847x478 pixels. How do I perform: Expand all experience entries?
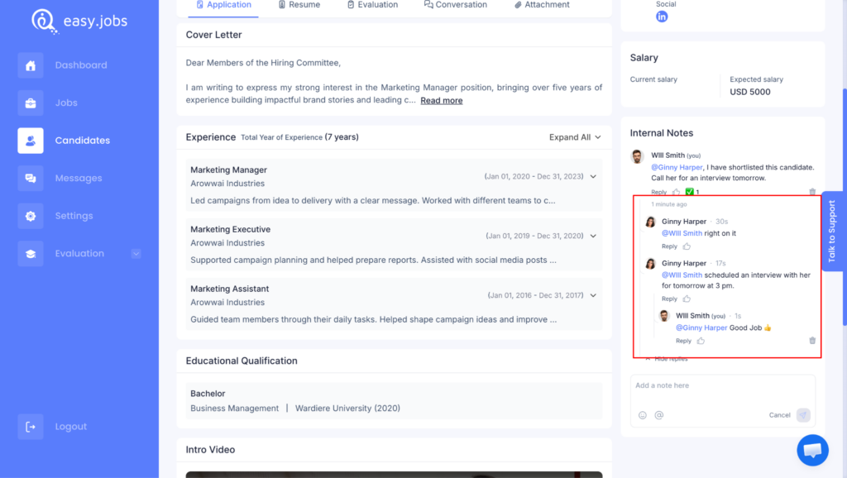point(575,137)
